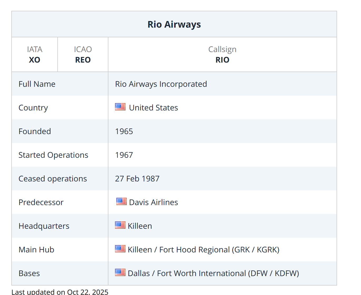Click the flag icon in the Headquarters row
The height and width of the screenshot is (295, 361).
pos(120,225)
